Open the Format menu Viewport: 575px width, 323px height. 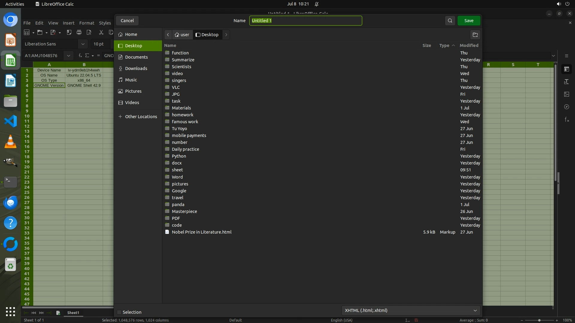pyautogui.click(x=87, y=23)
